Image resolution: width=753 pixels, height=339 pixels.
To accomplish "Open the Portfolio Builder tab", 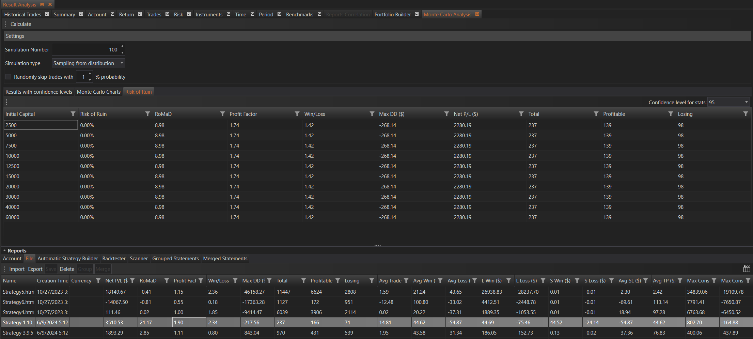I will [x=392, y=15].
